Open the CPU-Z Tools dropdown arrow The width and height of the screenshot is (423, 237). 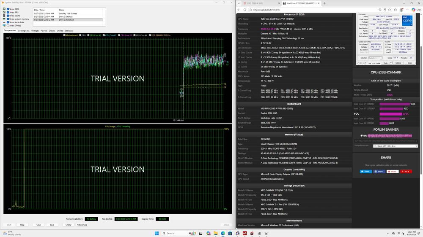pos(391,63)
